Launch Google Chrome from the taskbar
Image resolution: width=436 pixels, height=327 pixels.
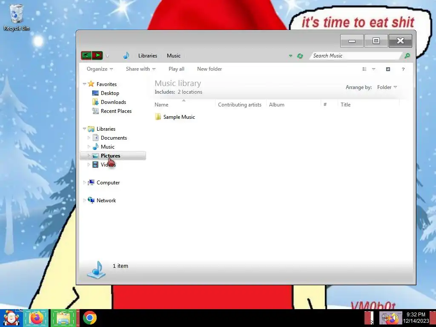(90, 318)
